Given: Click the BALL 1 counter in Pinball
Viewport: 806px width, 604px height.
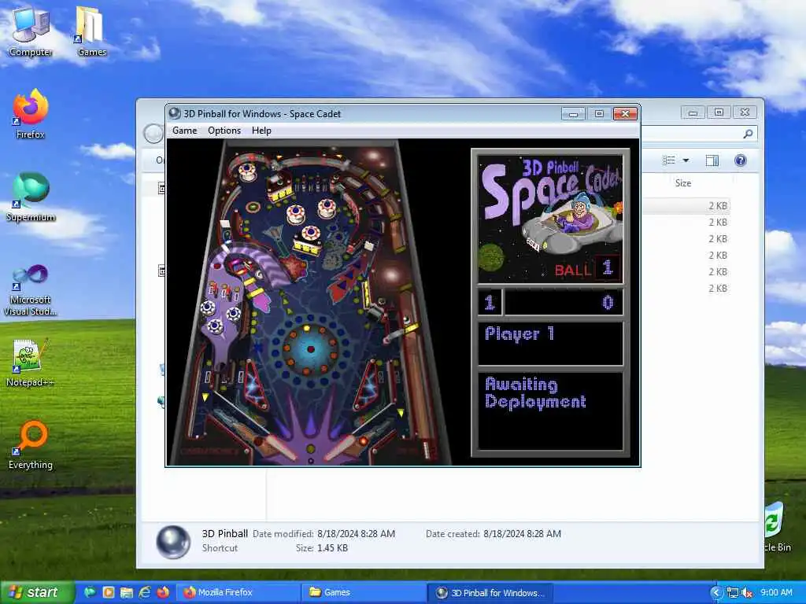Looking at the screenshot, I should (587, 268).
